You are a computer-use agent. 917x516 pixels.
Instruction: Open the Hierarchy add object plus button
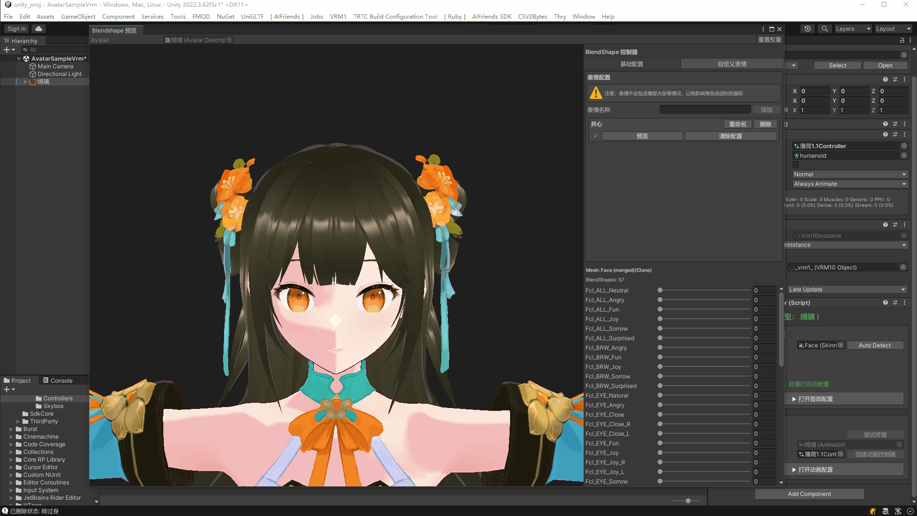click(x=7, y=50)
